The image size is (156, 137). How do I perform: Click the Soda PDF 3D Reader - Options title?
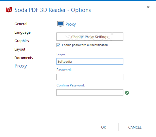coord(53,10)
